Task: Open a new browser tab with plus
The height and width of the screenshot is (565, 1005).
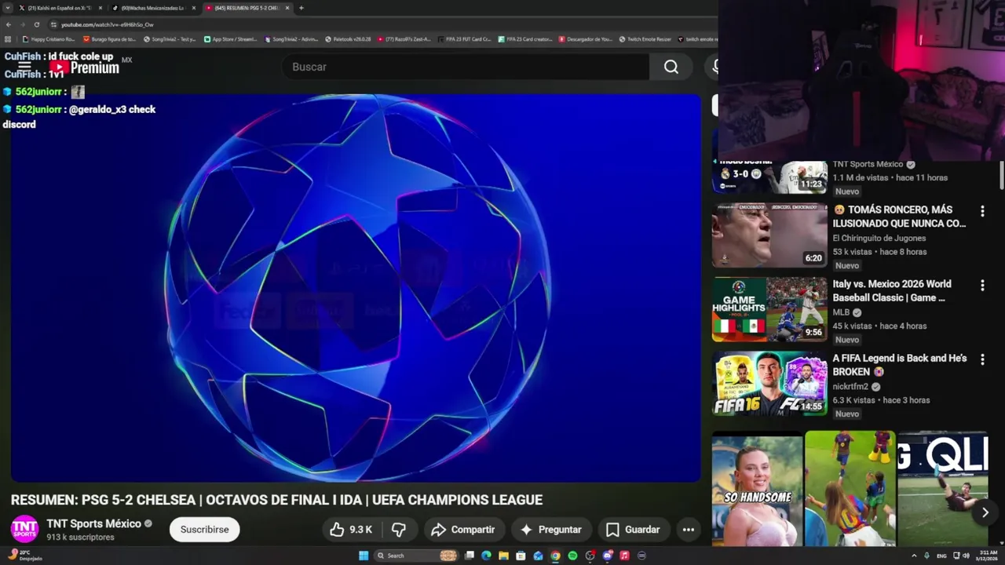Action: tap(301, 8)
